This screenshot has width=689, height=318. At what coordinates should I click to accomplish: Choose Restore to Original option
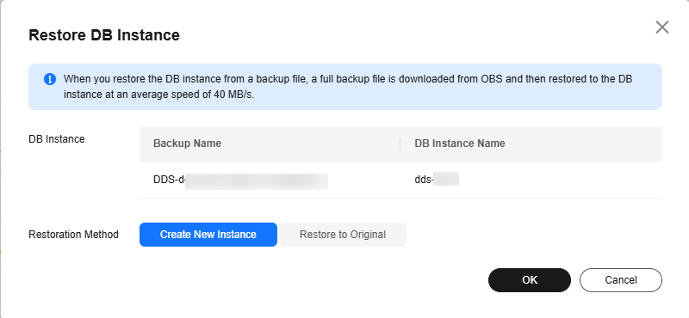tap(343, 235)
